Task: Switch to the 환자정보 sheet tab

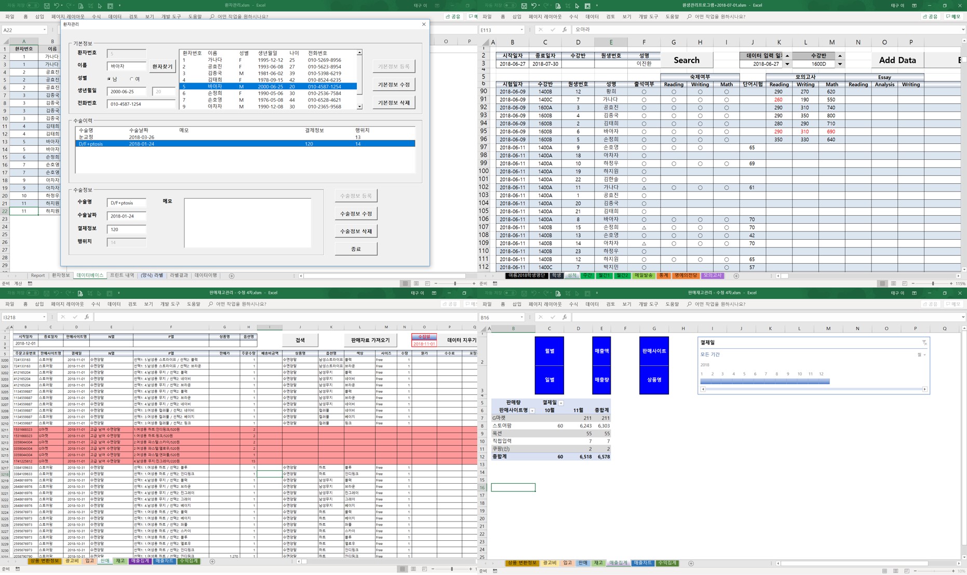Action: pos(61,276)
